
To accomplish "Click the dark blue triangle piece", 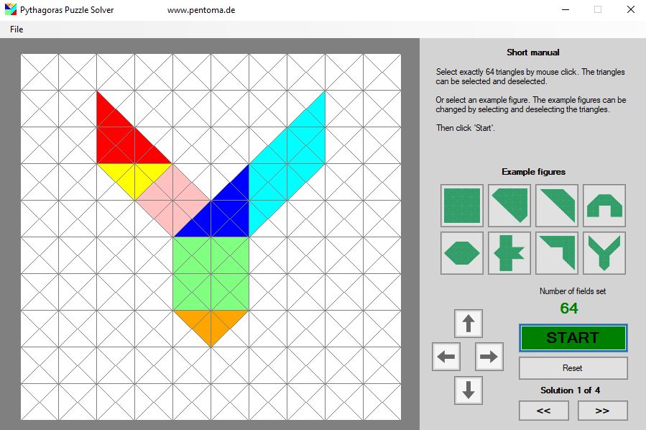I will (224, 214).
